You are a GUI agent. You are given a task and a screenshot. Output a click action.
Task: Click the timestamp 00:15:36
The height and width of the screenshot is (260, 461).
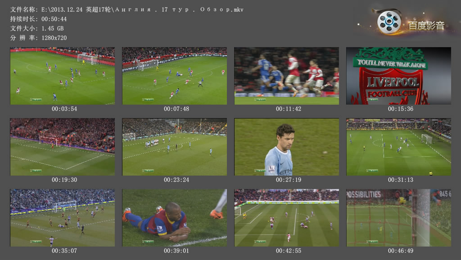tap(400, 109)
